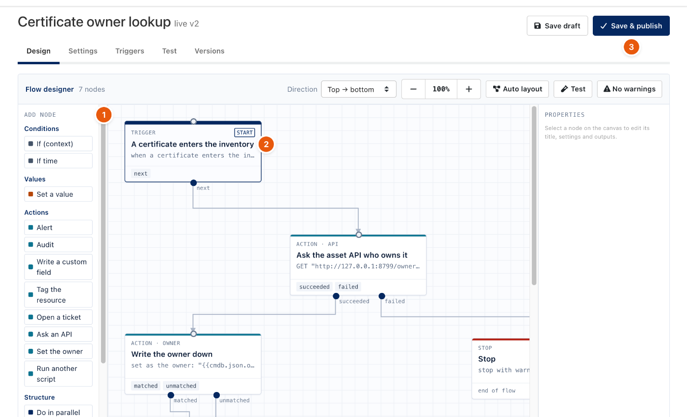Open the Settings tab
This screenshot has height=417, width=687.
coord(83,51)
